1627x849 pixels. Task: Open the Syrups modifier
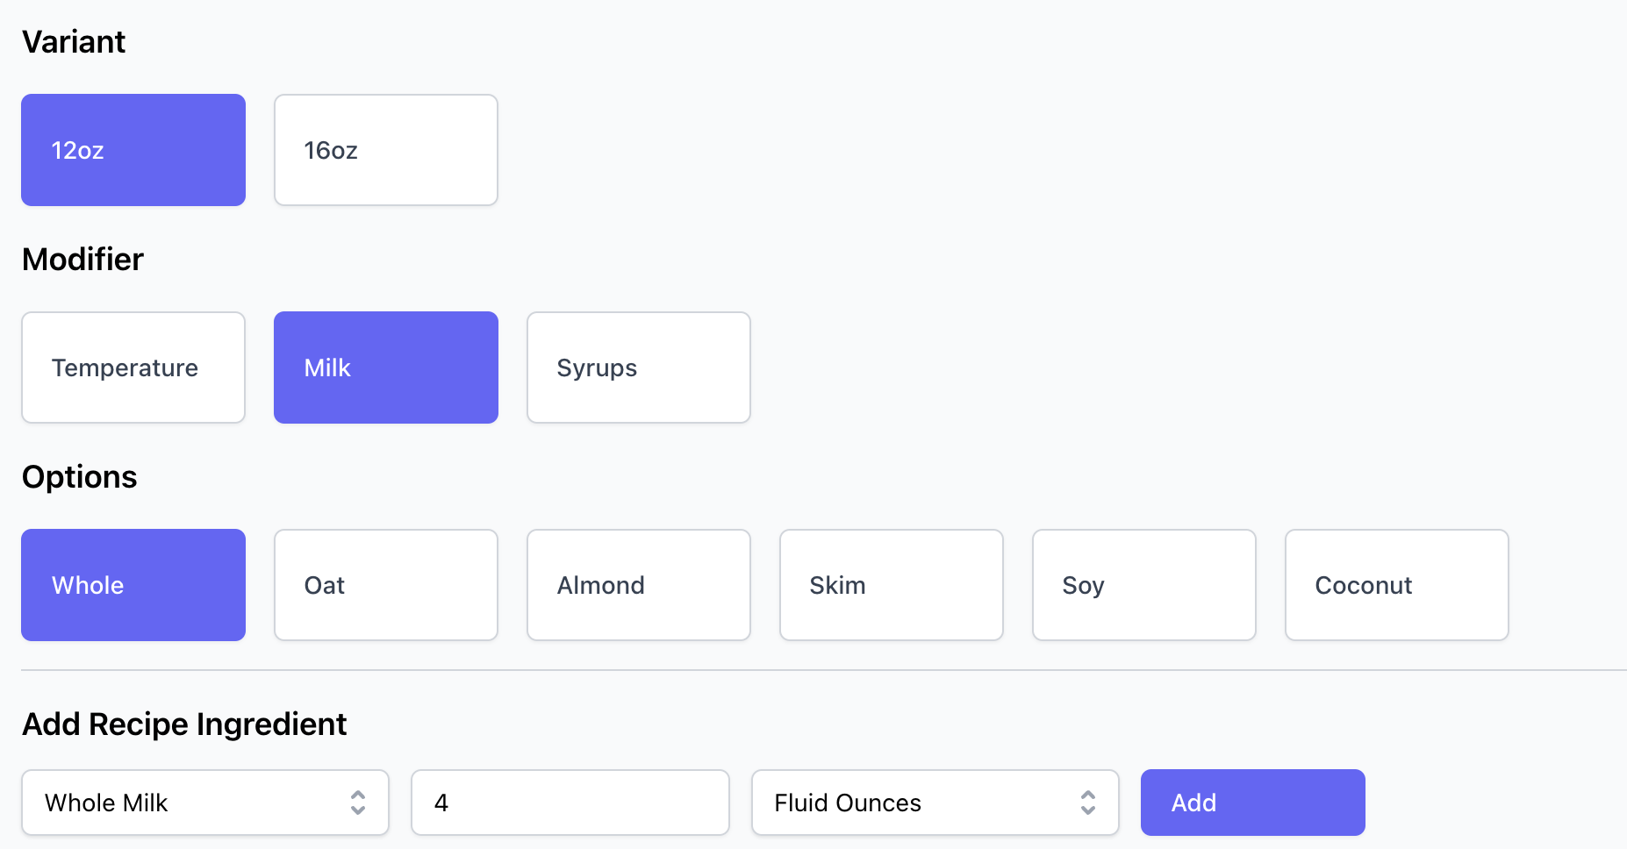pyautogui.click(x=639, y=367)
